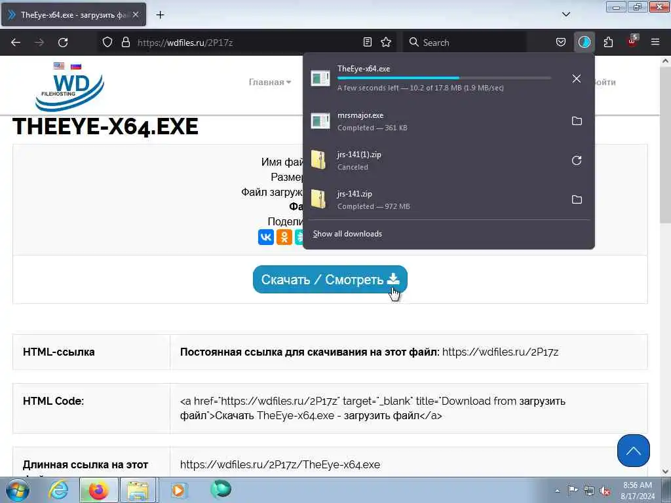View site security lock information
This screenshot has width=671, height=503.
pos(125,42)
